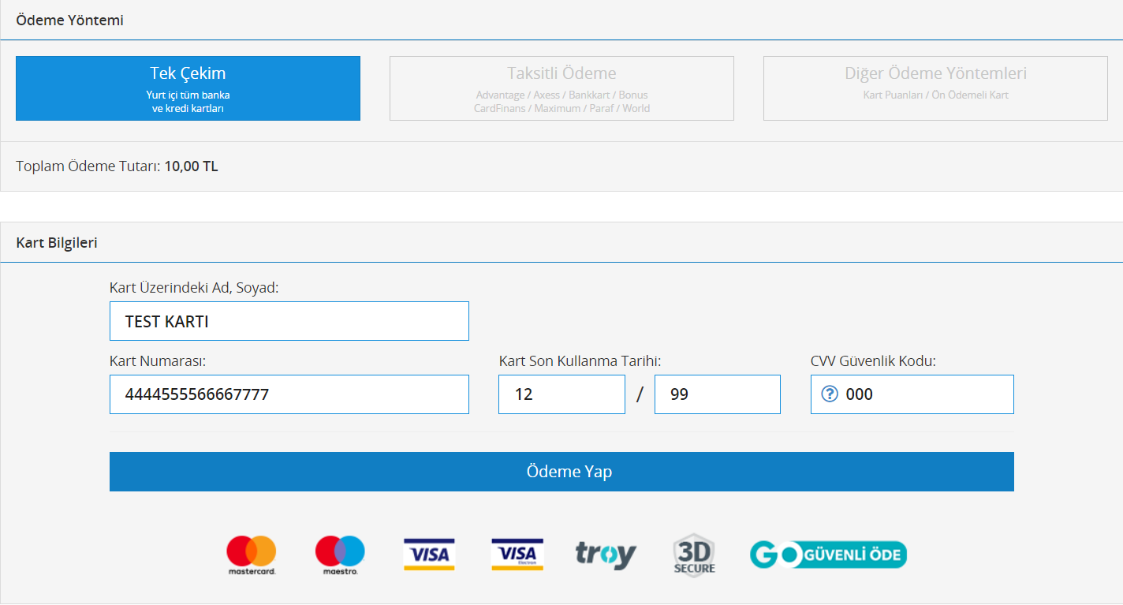The height and width of the screenshot is (605, 1123).
Task: Click the Visa Electron logo
Action: [517, 555]
